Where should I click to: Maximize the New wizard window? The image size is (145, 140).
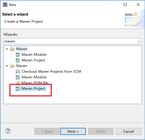point(125,5)
